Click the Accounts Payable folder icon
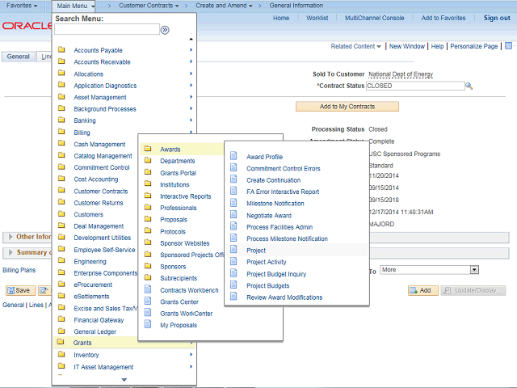This screenshot has height=388, width=517. (61, 50)
